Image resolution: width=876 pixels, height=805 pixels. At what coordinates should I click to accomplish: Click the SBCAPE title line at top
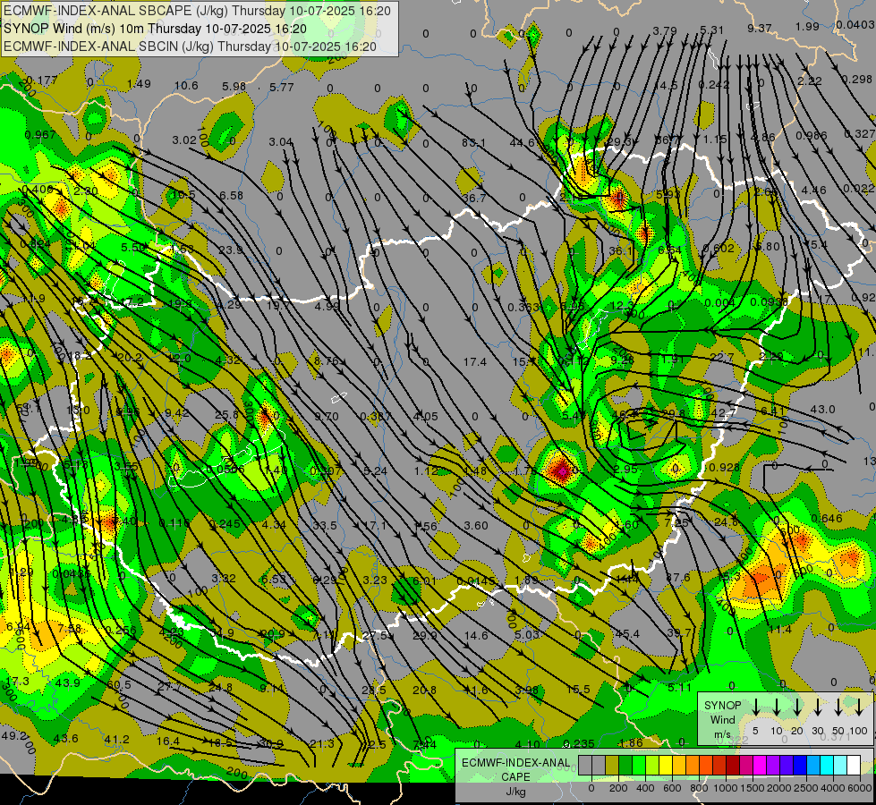point(197,11)
